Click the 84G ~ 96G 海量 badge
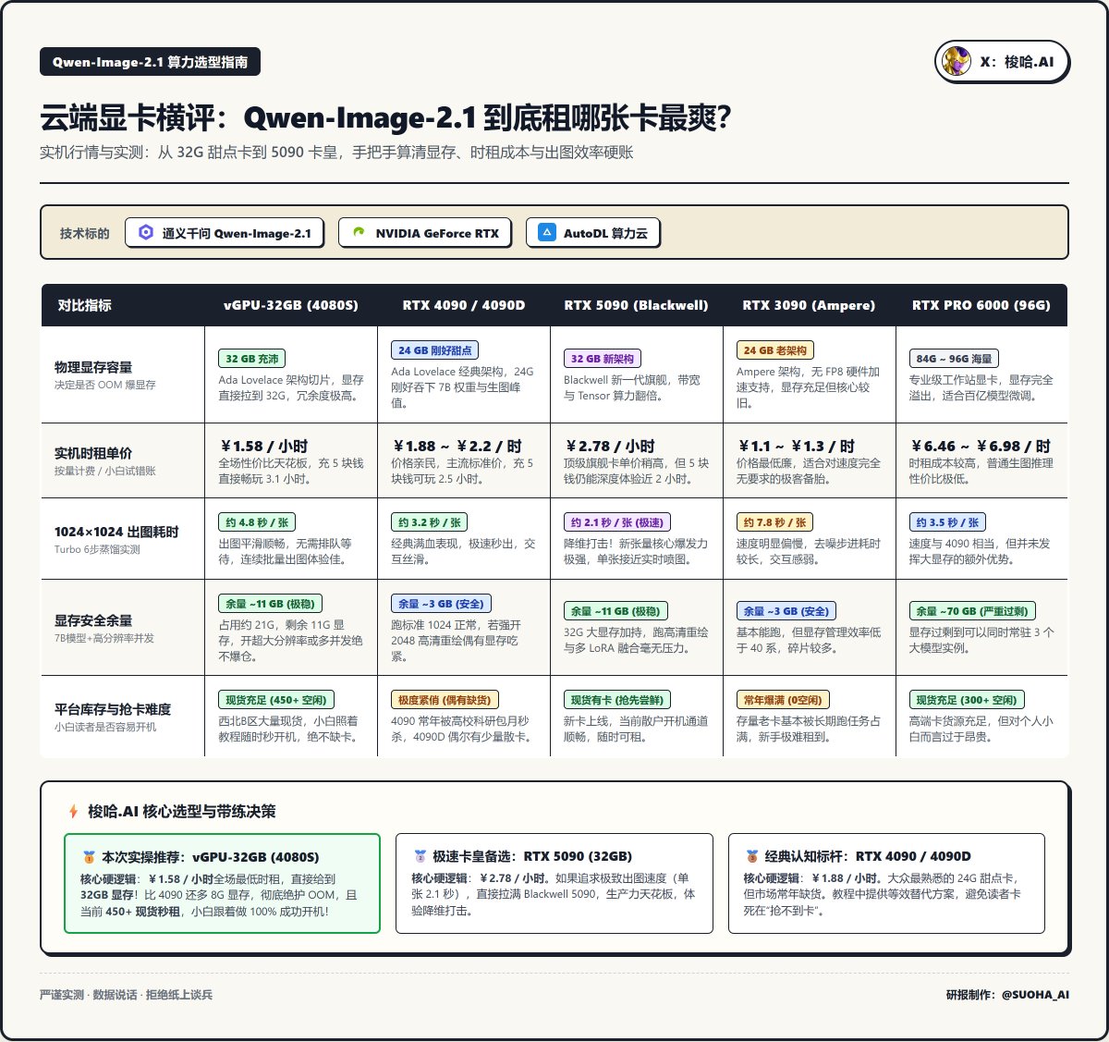Viewport: 1109px width, 1042px height. click(954, 359)
